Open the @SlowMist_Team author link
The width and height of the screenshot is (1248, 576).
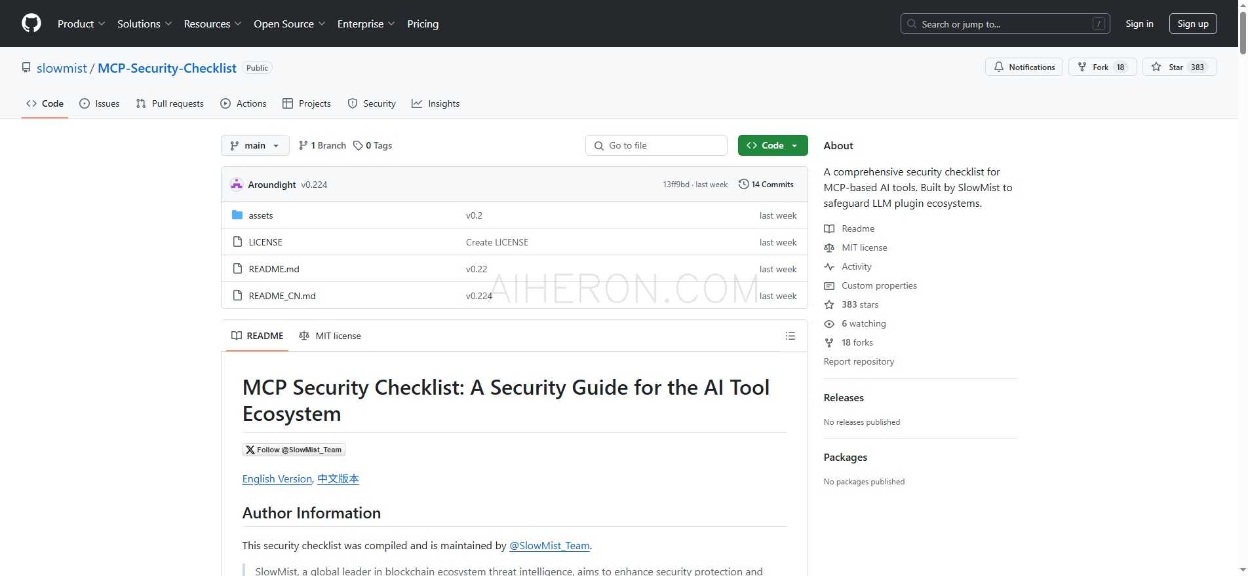[x=549, y=546]
